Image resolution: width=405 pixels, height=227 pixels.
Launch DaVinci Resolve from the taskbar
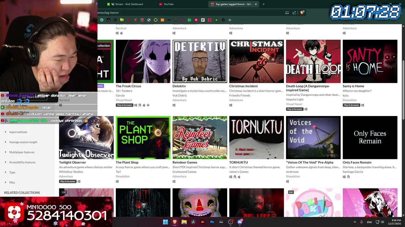[x=193, y=222]
